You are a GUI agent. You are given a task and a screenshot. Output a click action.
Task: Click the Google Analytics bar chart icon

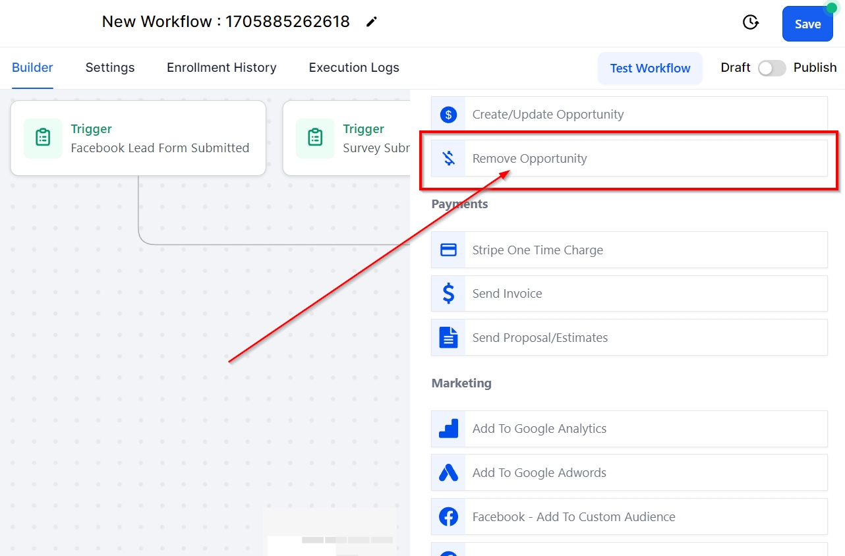point(448,429)
